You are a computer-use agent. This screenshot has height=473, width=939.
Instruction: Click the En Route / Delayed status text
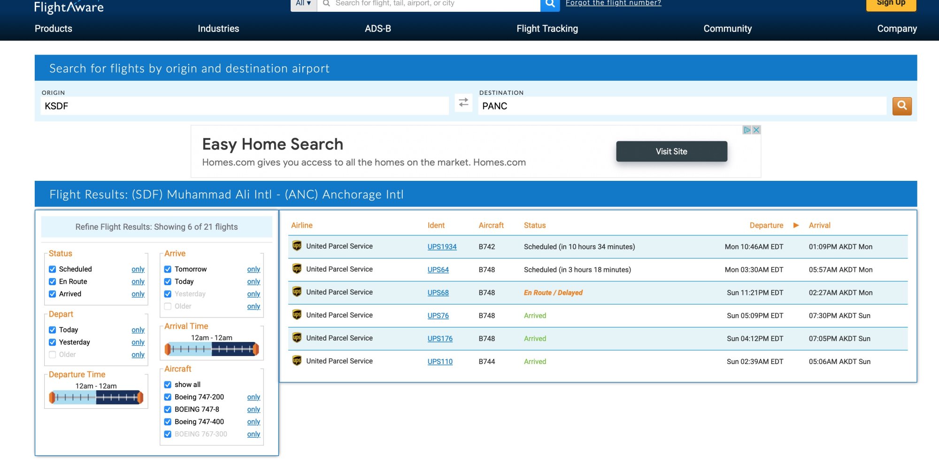point(553,293)
